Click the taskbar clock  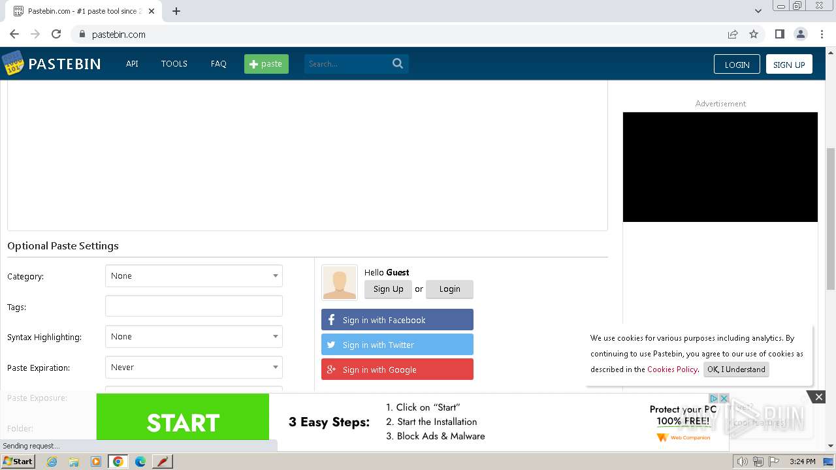pos(802,462)
